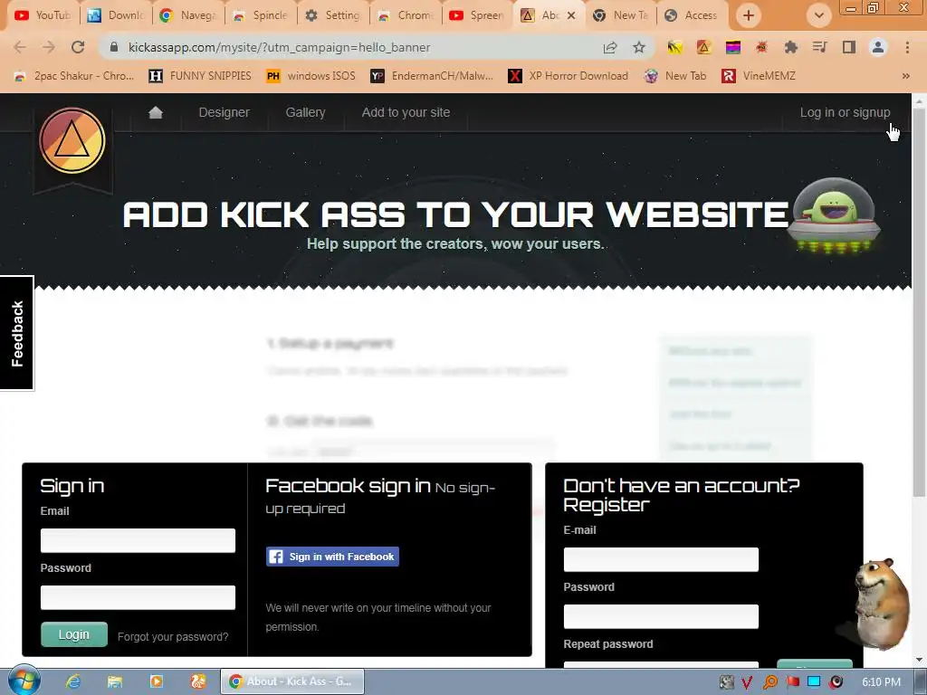
Task: Click the Kick Ass triangle logo
Action: click(72, 140)
